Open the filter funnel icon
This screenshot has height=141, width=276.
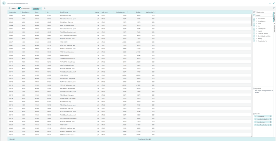click(274, 8)
